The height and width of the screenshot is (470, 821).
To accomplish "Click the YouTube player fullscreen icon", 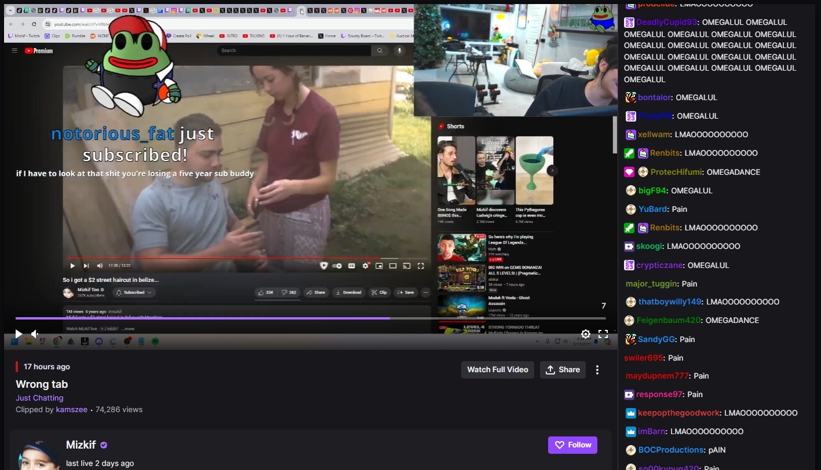I will pyautogui.click(x=421, y=266).
